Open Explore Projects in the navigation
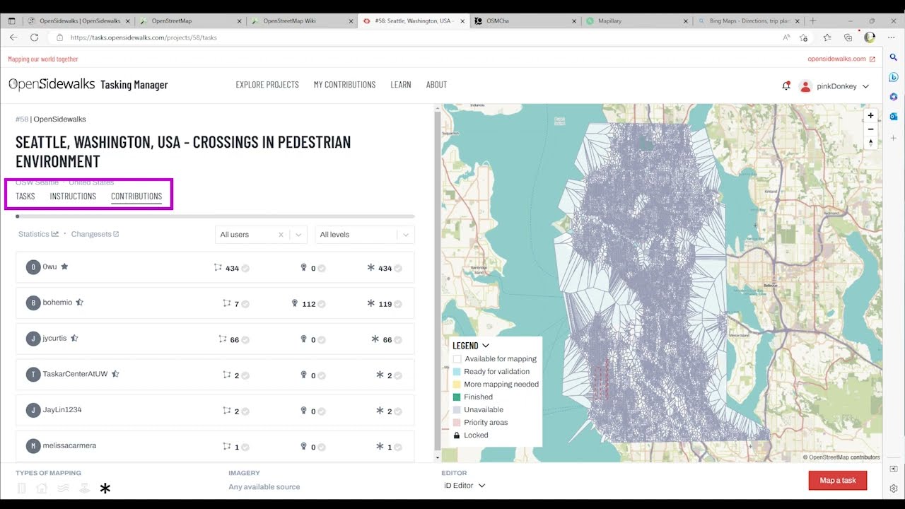The height and width of the screenshot is (509, 905). [x=267, y=85]
